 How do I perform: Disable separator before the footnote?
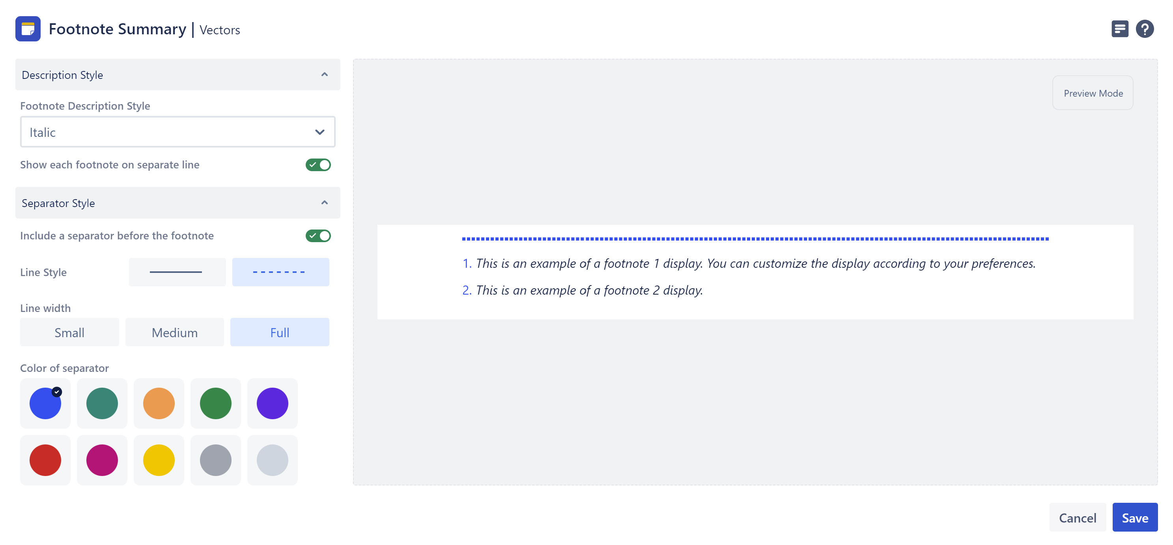(318, 235)
